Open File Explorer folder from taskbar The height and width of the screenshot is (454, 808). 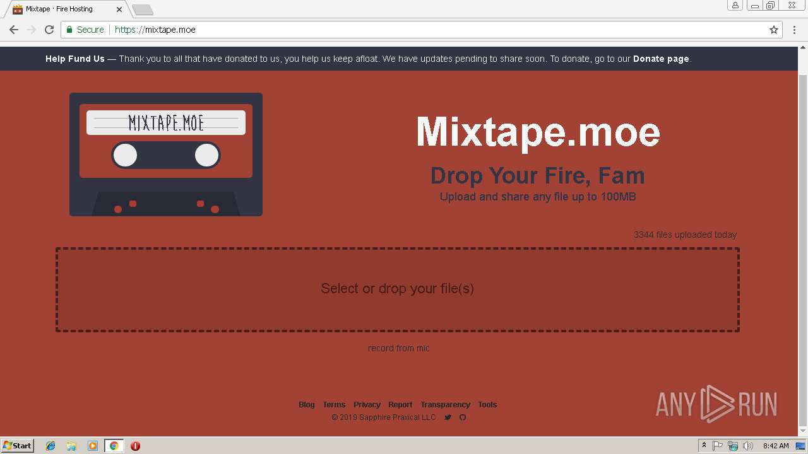coord(71,446)
